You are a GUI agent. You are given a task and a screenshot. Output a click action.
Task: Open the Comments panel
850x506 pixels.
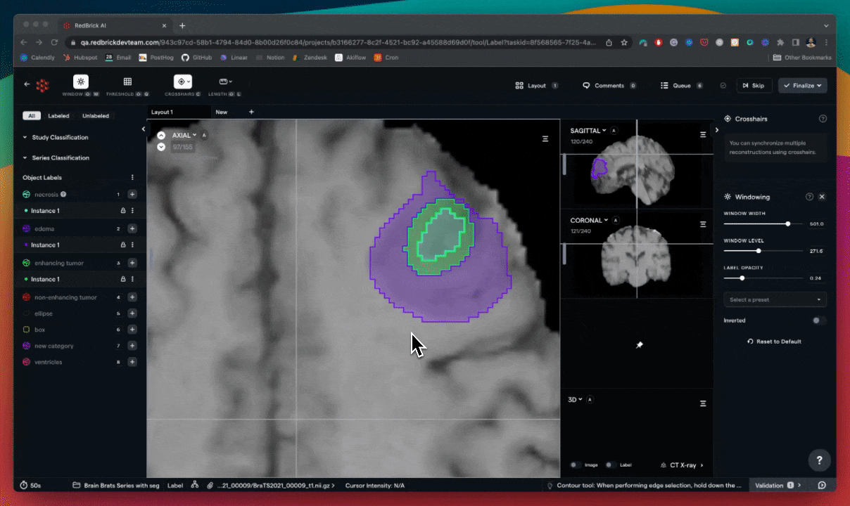pos(609,86)
